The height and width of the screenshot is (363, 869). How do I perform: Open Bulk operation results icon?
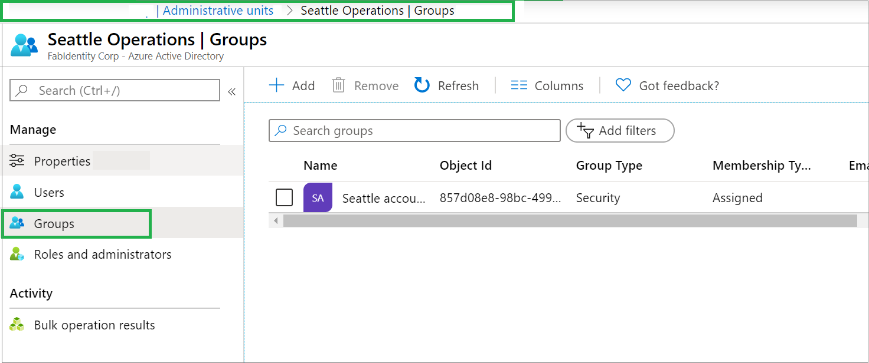18,325
